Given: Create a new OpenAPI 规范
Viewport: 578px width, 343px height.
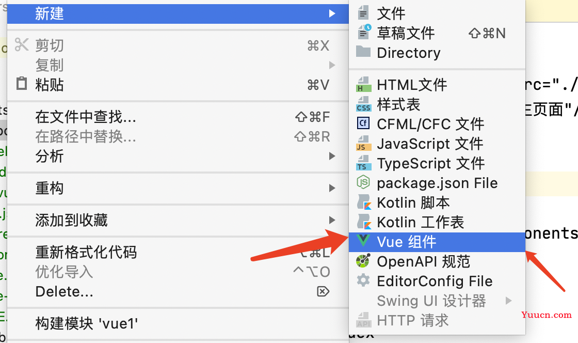Looking at the screenshot, I should pos(437,261).
